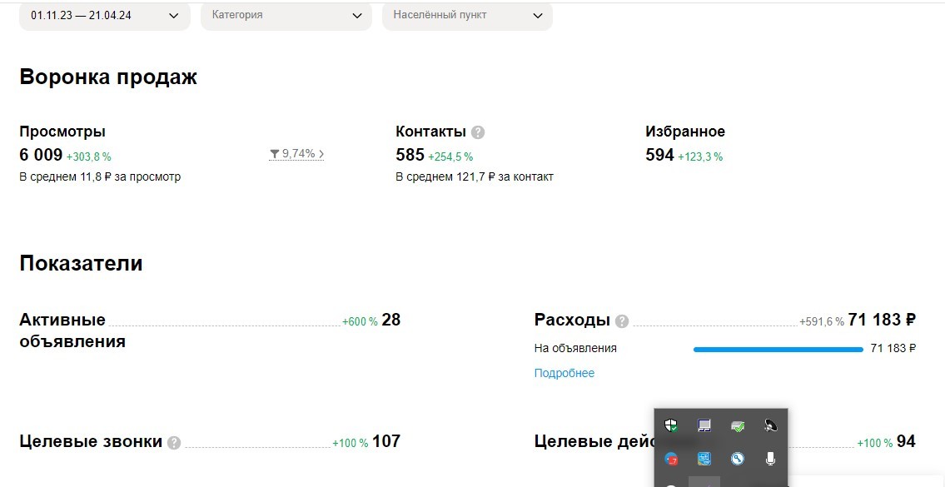
Task: Click text В среднем 11,8 ₽ за просмотр
Action: (x=100, y=177)
